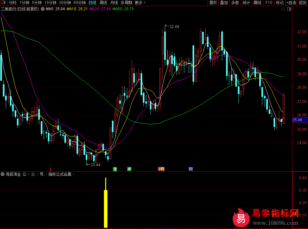Switch to the 日线 period tab
The height and width of the screenshot is (229, 308).
(92, 3)
